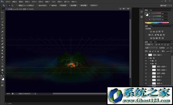
Task: Open the Zoom tool preset picker arrow
Action: click(6, 5)
